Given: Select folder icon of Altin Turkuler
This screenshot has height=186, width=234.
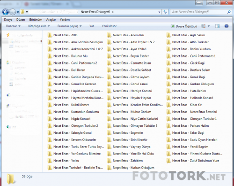Looking at the screenshot, I should pos(168,42).
